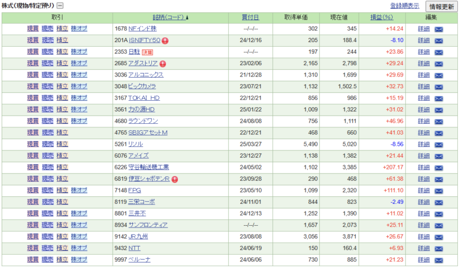Image resolution: width=462 pixels, height=269 pixels.
Task: Click envelope icon in 5261 リソル row
Action: point(439,145)
